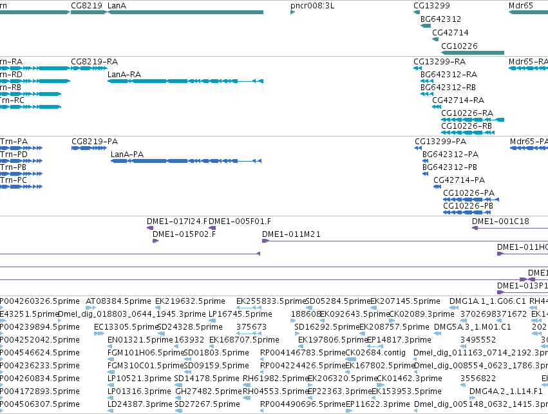Screen dimensions: 548x414
Task: Click the EP14817.3prime EST label
Action: click(x=399, y=340)
